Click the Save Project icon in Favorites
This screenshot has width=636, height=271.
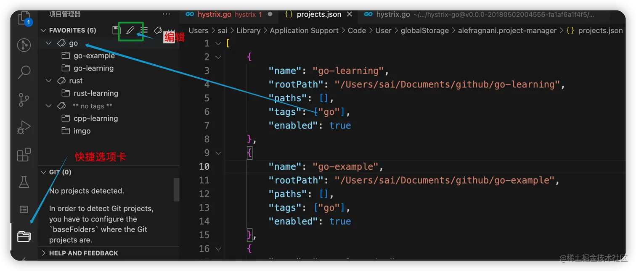pyautogui.click(x=117, y=30)
